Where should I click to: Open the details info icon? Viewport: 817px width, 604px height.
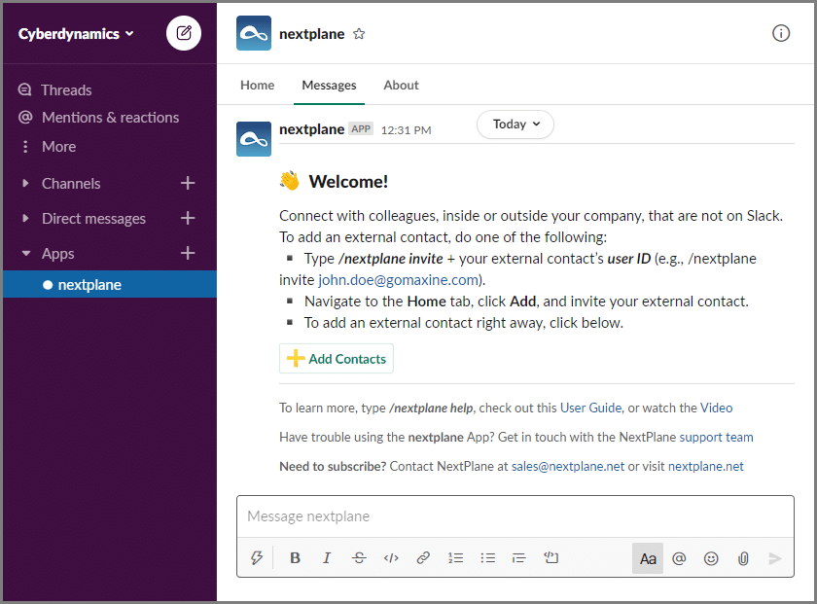pos(780,33)
